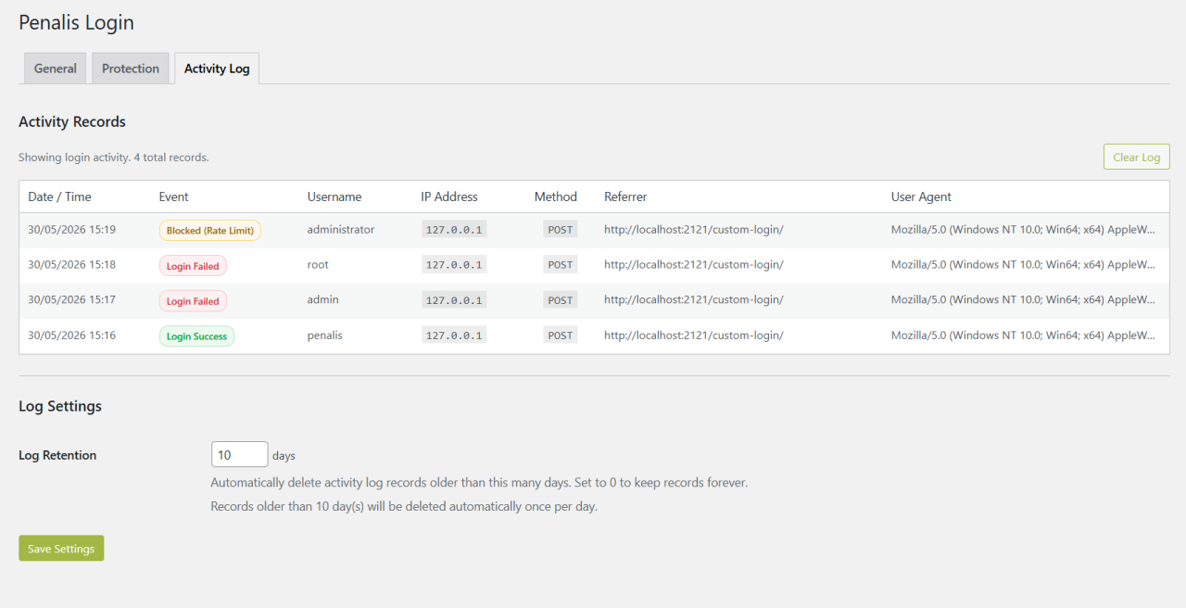Click the Login Failed badge for admin
This screenshot has width=1186, height=608.
(193, 301)
